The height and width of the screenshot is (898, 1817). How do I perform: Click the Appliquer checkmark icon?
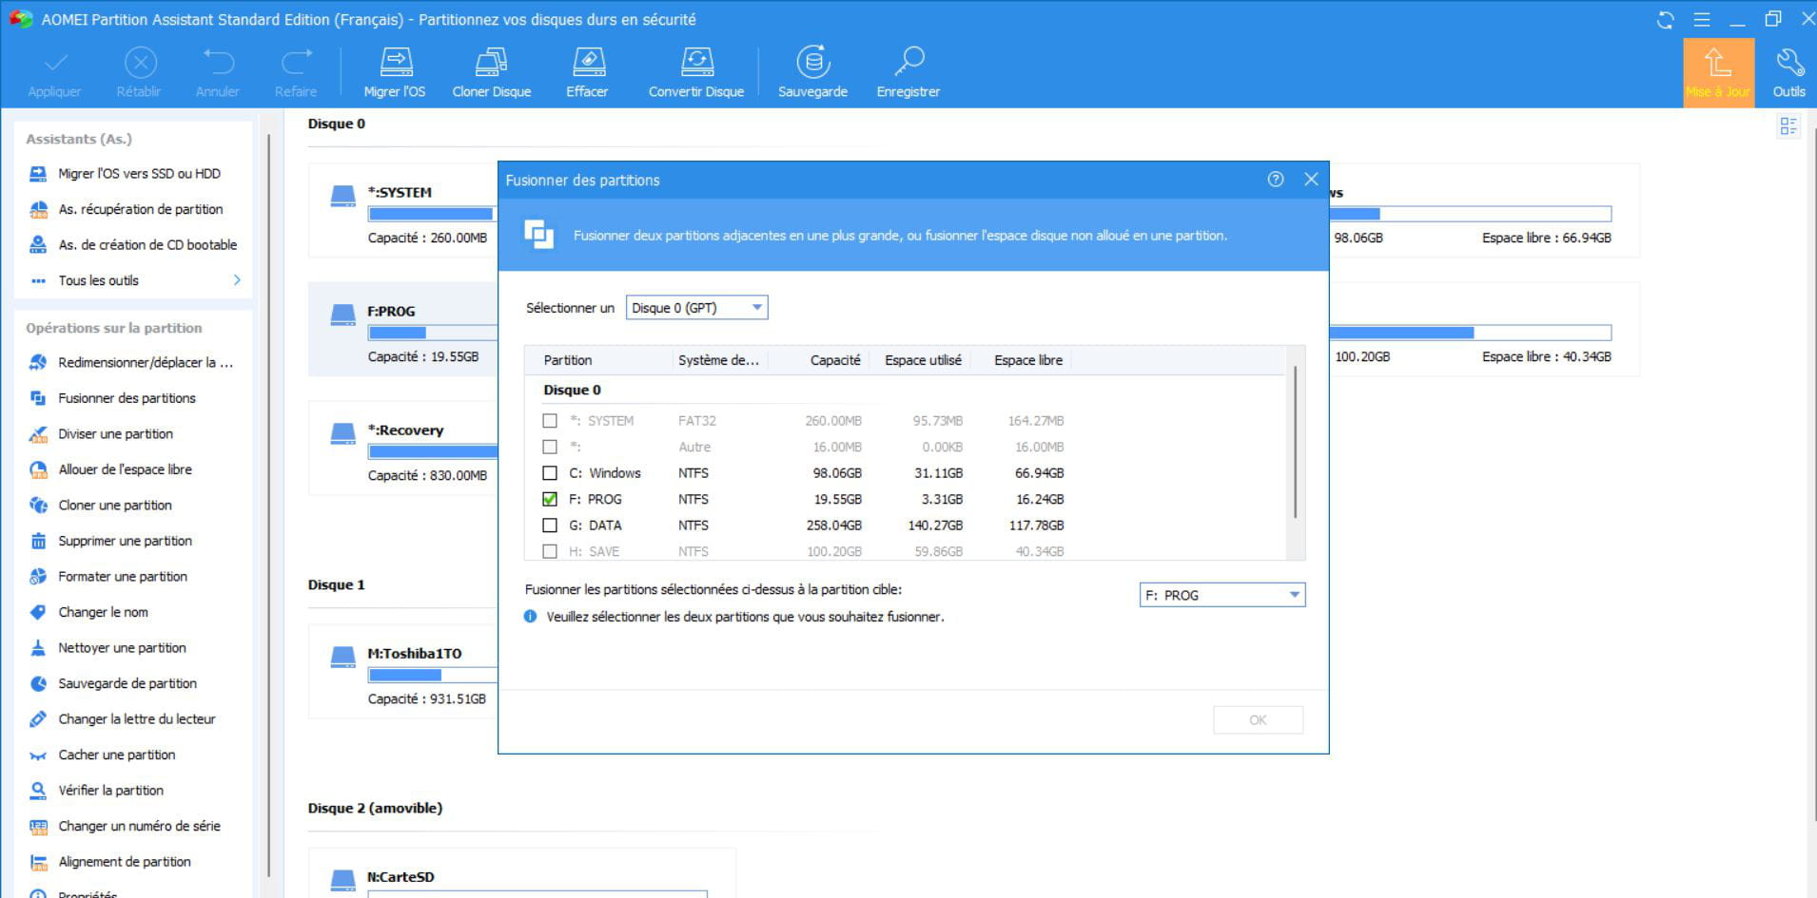coord(55,63)
